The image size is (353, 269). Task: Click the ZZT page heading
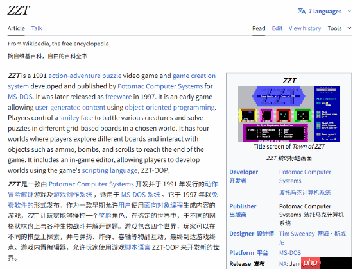[x=19, y=10]
